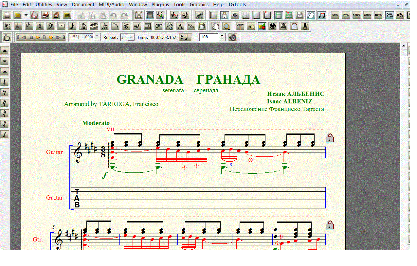417x266 pixels.
Task: Click the GRANADA title text
Action: coord(150,80)
